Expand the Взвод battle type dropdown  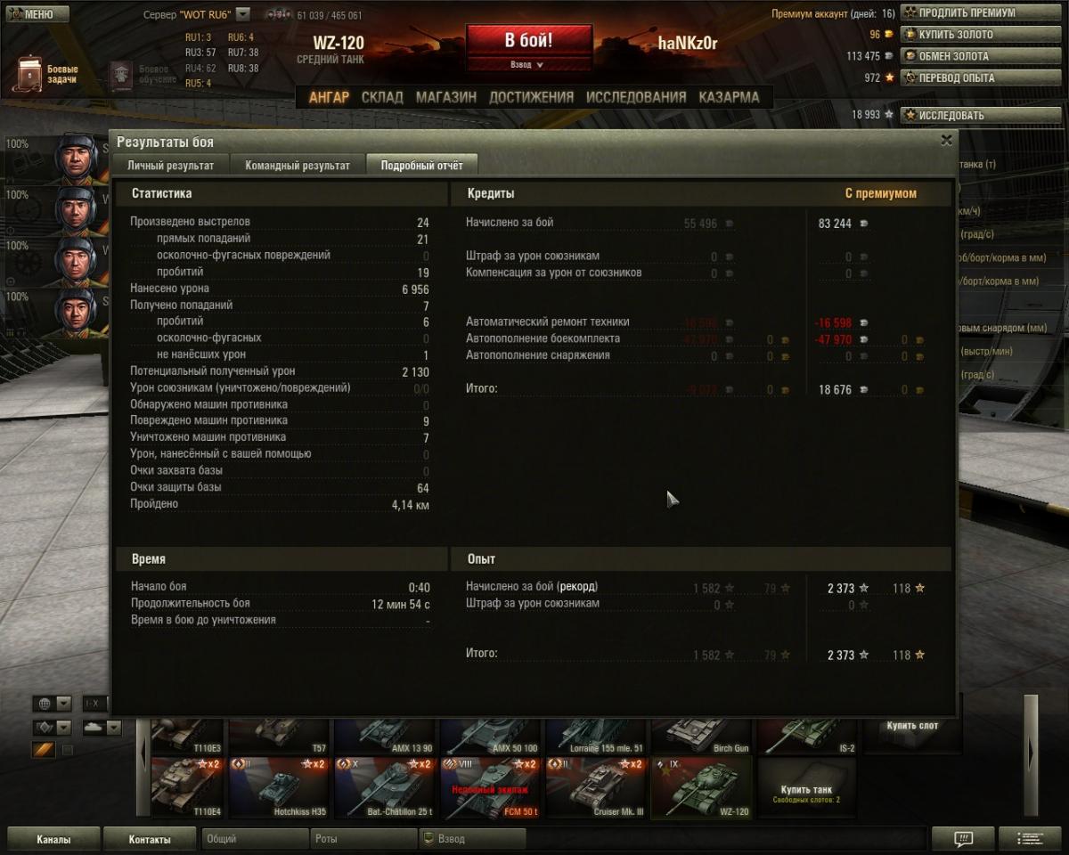[529, 65]
